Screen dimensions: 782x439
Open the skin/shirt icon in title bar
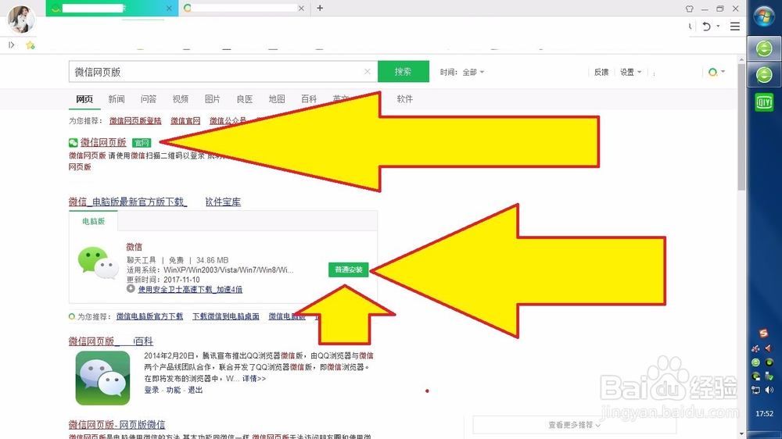pyautogui.click(x=689, y=9)
